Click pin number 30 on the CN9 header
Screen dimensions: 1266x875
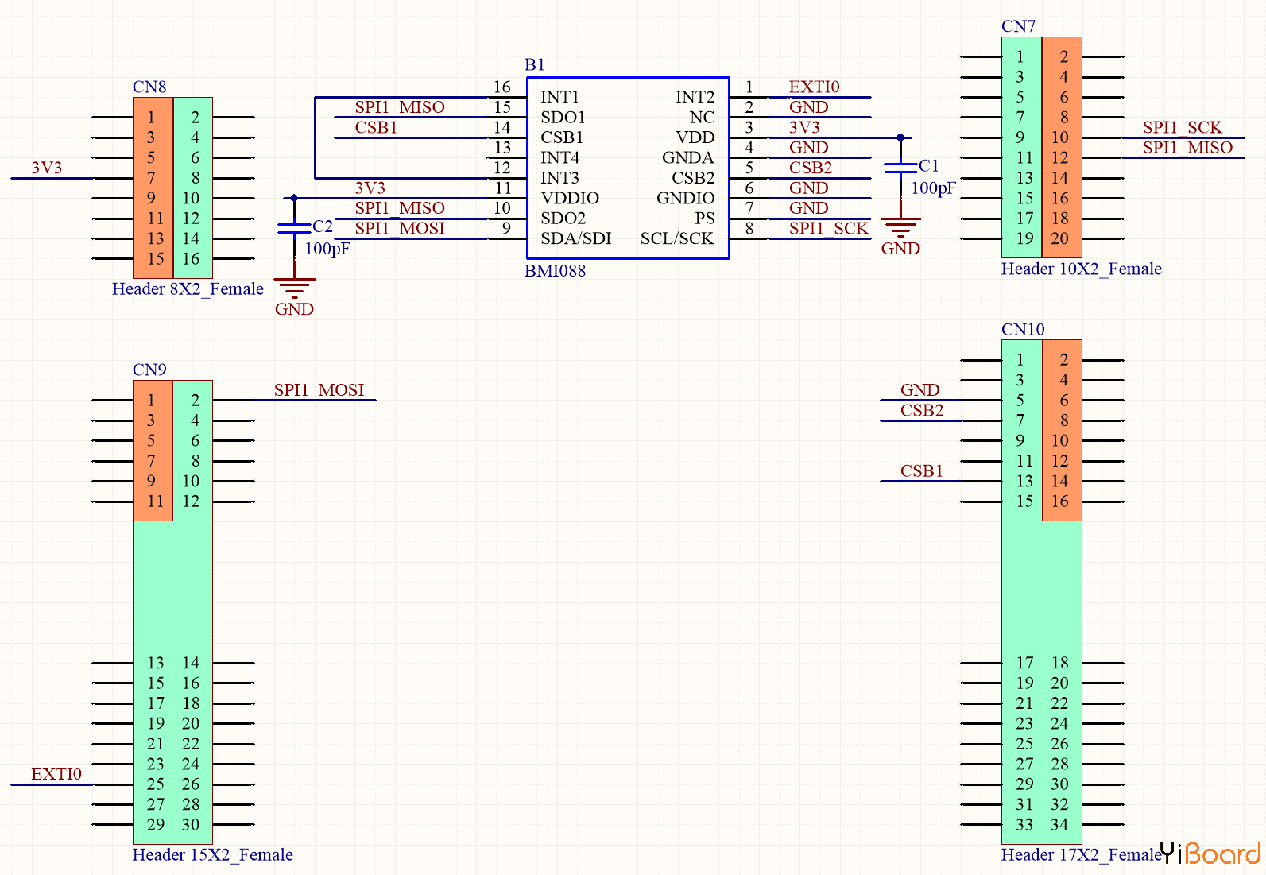coord(191,825)
